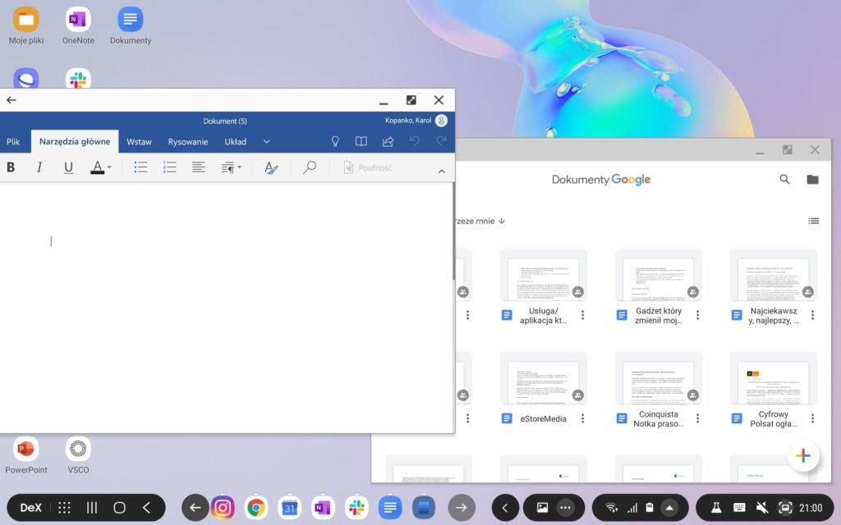Open the folder icon in Dokumenty Google

812,180
